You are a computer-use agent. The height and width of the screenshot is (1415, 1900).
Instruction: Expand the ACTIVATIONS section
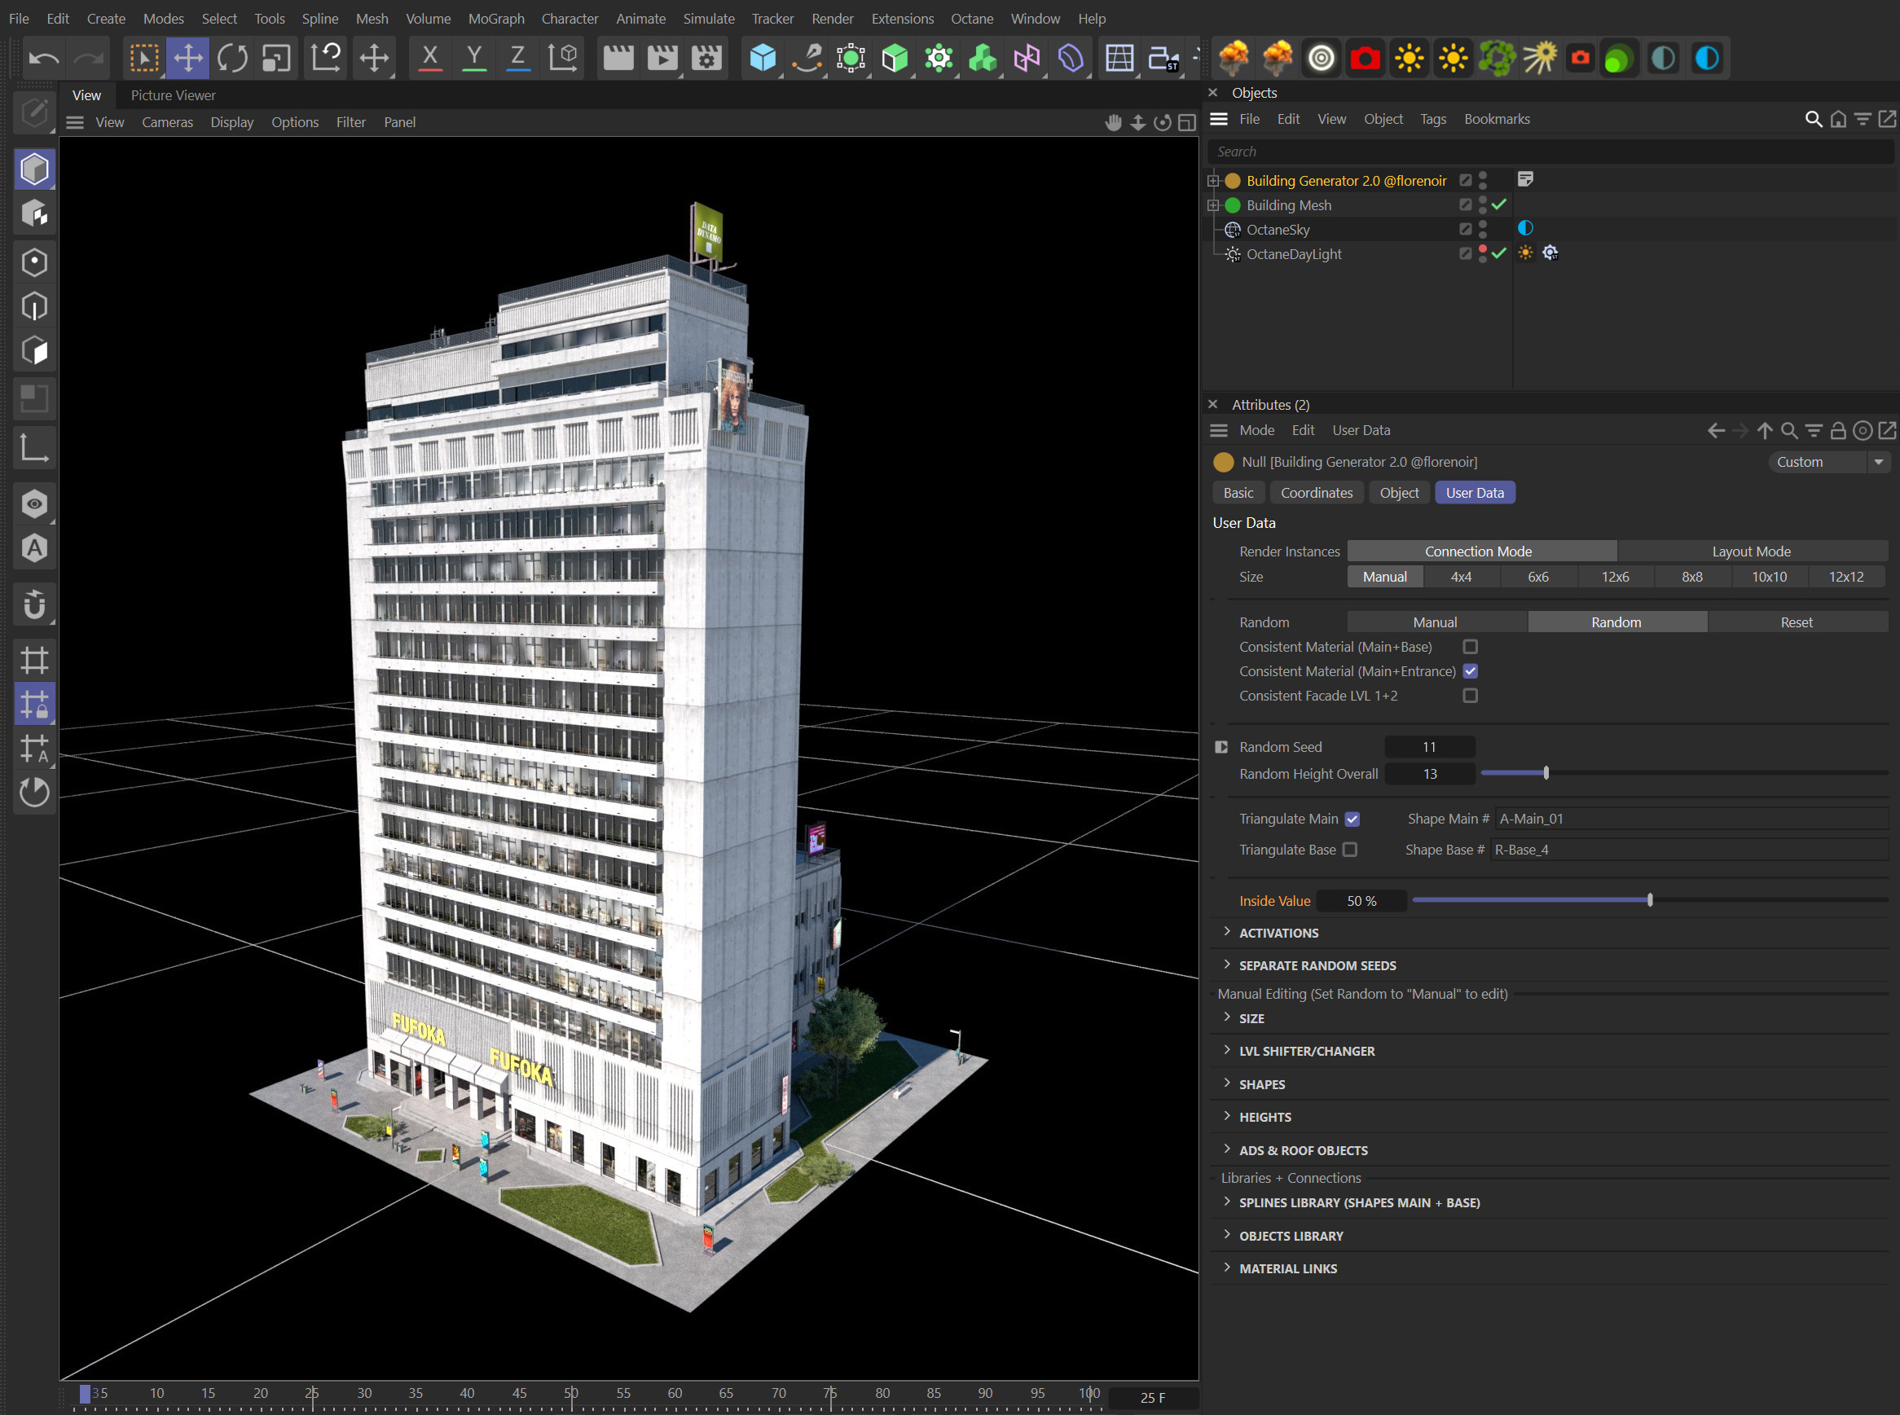point(1278,932)
